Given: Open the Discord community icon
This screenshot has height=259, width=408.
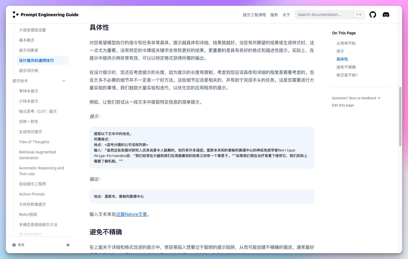Looking at the screenshot, I should pyautogui.click(x=386, y=15).
